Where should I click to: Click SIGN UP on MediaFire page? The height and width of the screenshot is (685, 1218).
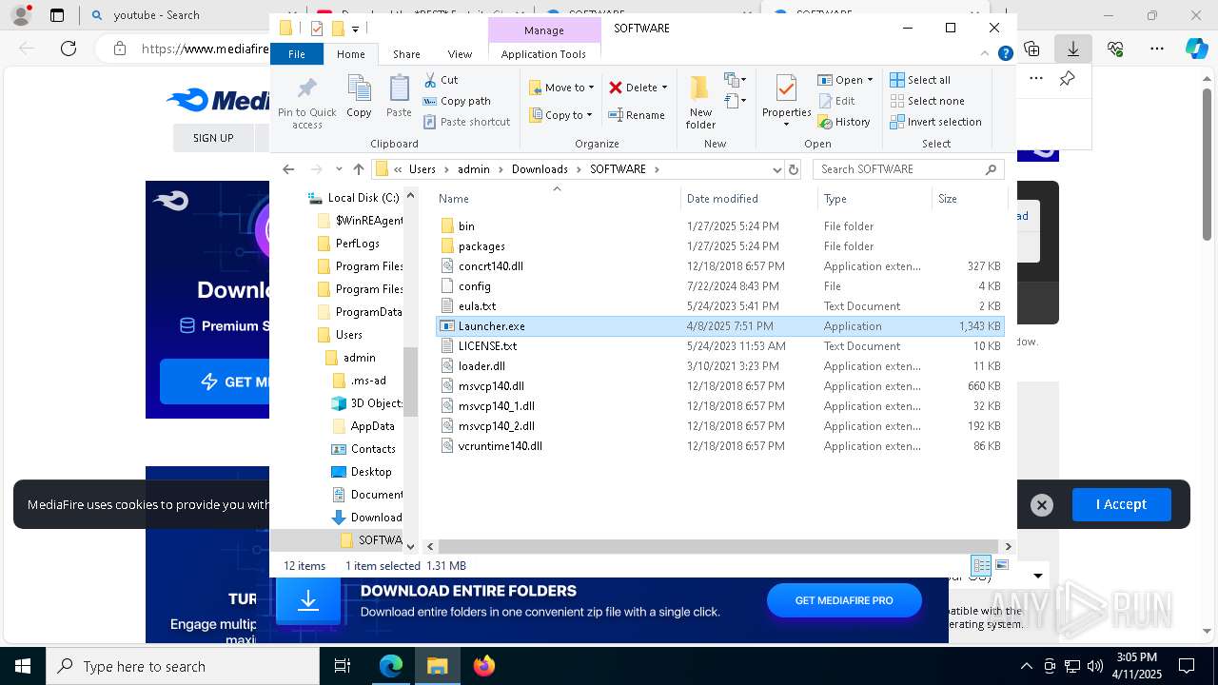click(x=213, y=138)
